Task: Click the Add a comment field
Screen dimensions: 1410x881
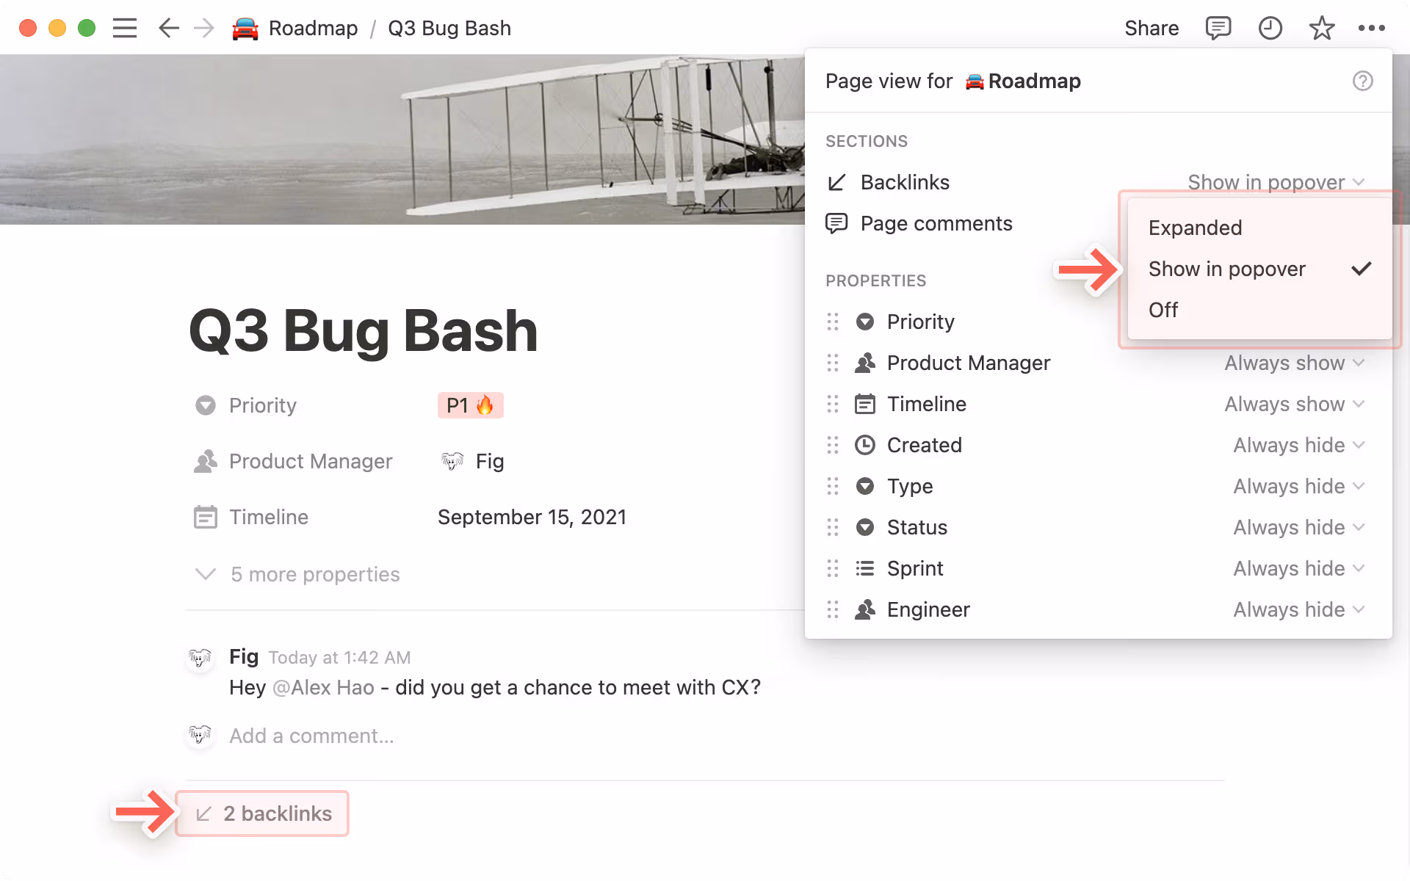Action: (311, 736)
